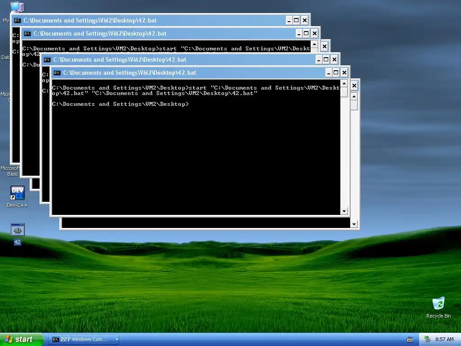Click scroll-down arrow of window peeking beside frontmost
The image size is (461, 346).
tap(354, 224)
